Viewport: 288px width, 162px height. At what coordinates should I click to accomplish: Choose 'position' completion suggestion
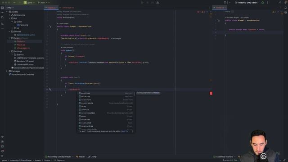pyautogui.click(x=106, y=93)
